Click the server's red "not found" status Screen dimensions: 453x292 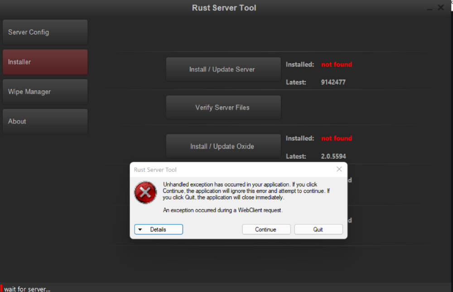pyautogui.click(x=337, y=65)
